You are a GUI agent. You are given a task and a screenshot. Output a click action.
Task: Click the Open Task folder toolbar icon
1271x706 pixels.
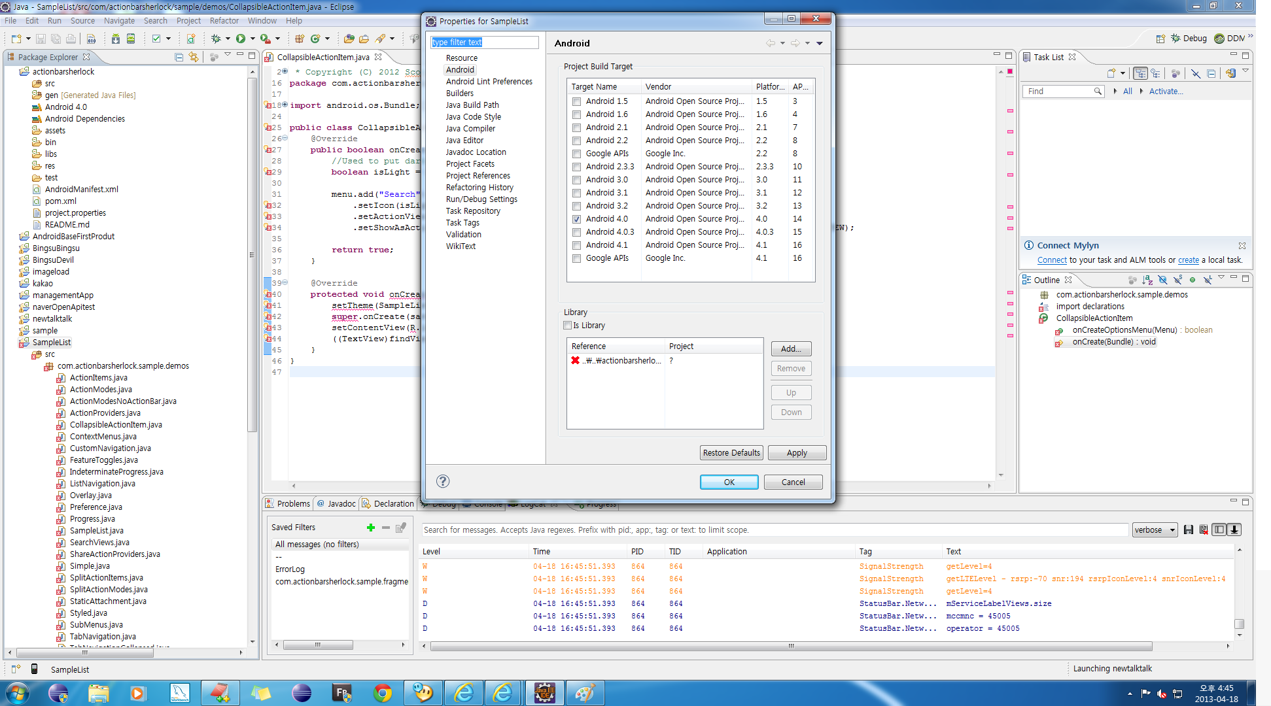364,39
